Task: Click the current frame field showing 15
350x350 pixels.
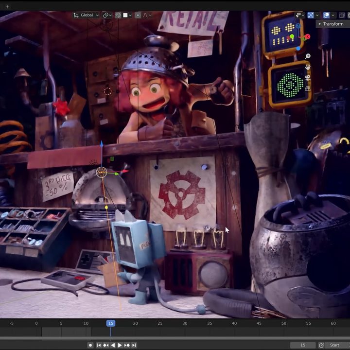Action: pos(303,345)
